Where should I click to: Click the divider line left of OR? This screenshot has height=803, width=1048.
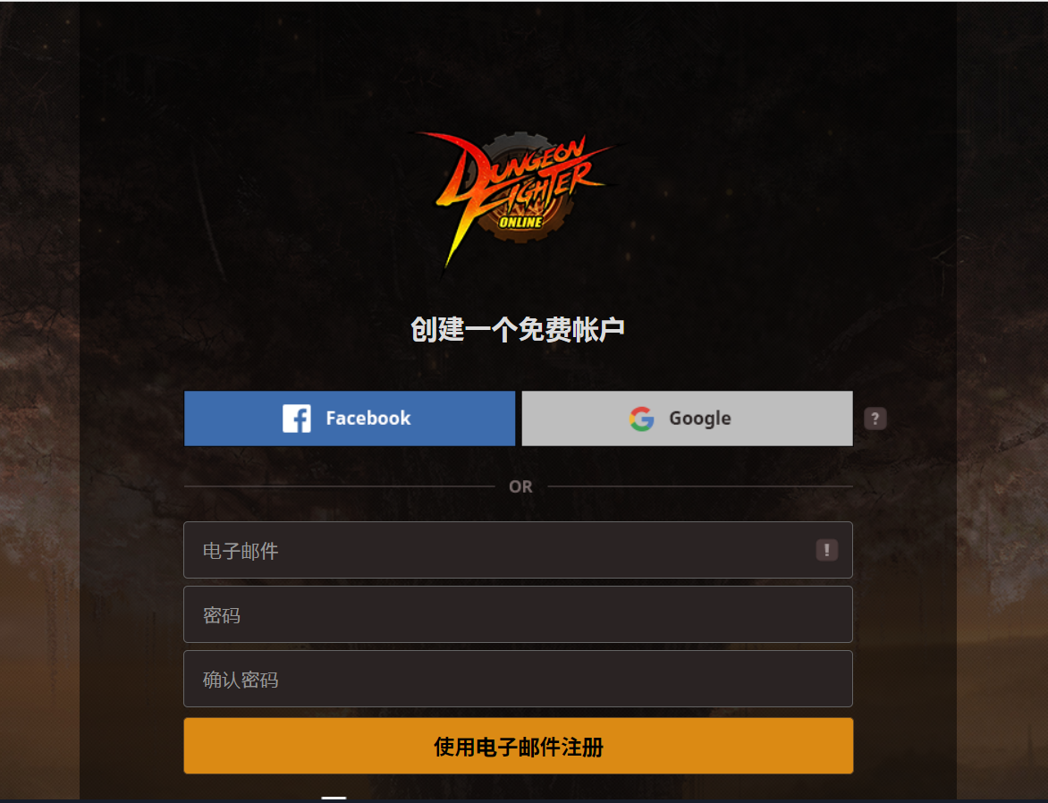pyautogui.click(x=340, y=486)
